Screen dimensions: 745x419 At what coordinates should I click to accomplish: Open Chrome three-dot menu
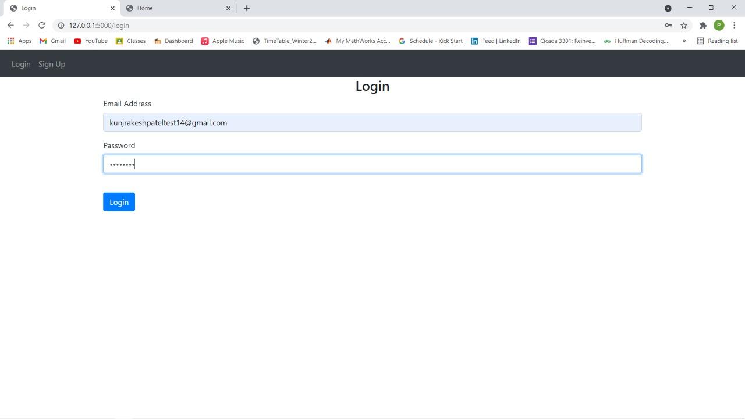coord(735,25)
